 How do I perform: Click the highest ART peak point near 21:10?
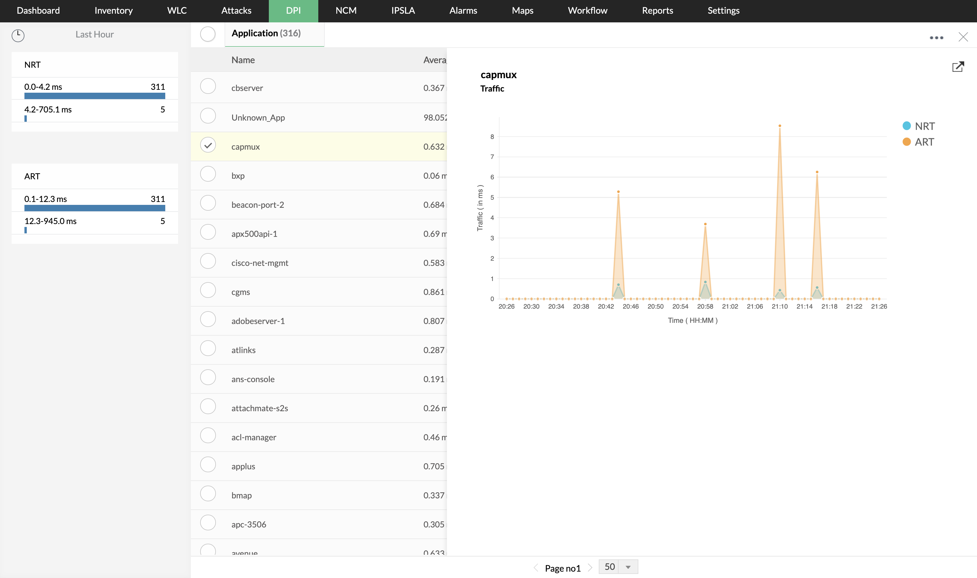pyautogui.click(x=779, y=126)
